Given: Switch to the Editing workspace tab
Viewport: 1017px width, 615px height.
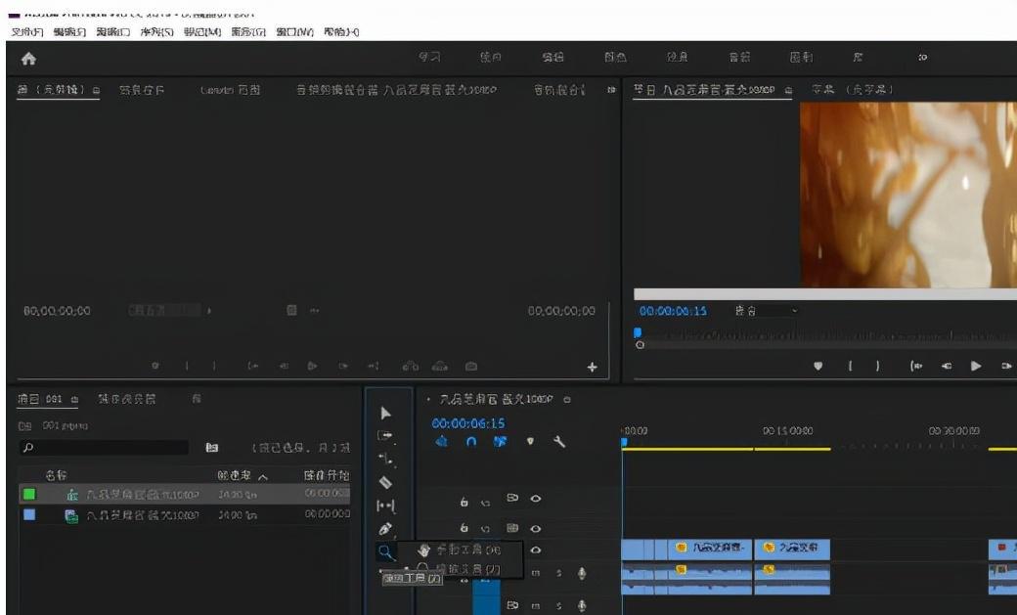Looking at the screenshot, I should tap(553, 58).
